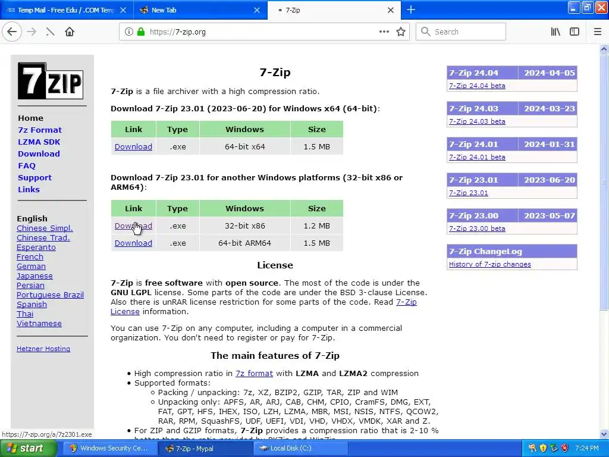Viewport: 609px width, 457px height.
Task: Open the 7-Zip 23.00 beta link
Action: point(477,229)
